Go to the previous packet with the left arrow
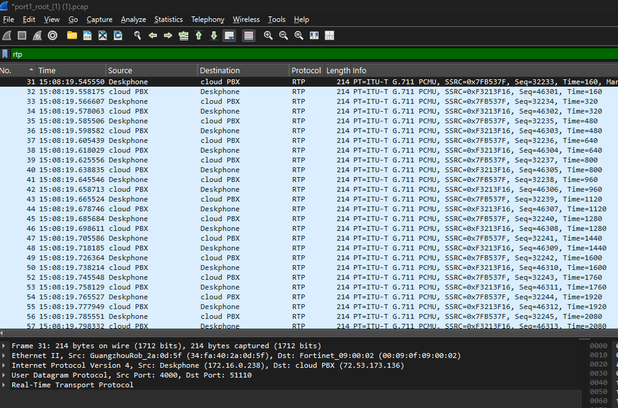618x408 pixels. (153, 35)
